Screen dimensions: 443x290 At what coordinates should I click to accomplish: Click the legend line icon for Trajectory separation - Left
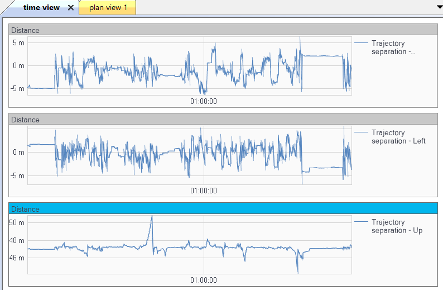pos(361,132)
